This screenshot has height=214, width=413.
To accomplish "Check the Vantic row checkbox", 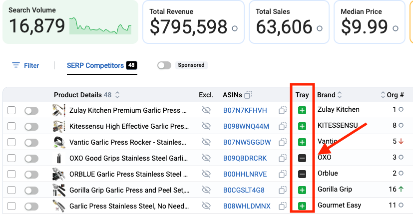I will pos(11,142).
